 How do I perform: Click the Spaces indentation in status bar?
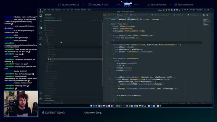(x=165, y=103)
